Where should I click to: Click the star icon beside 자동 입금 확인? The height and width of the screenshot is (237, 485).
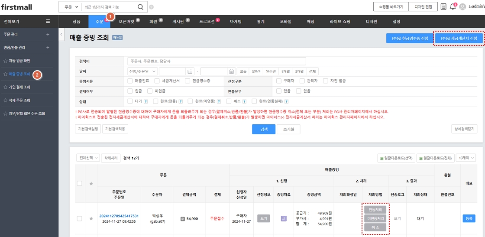click(5, 61)
